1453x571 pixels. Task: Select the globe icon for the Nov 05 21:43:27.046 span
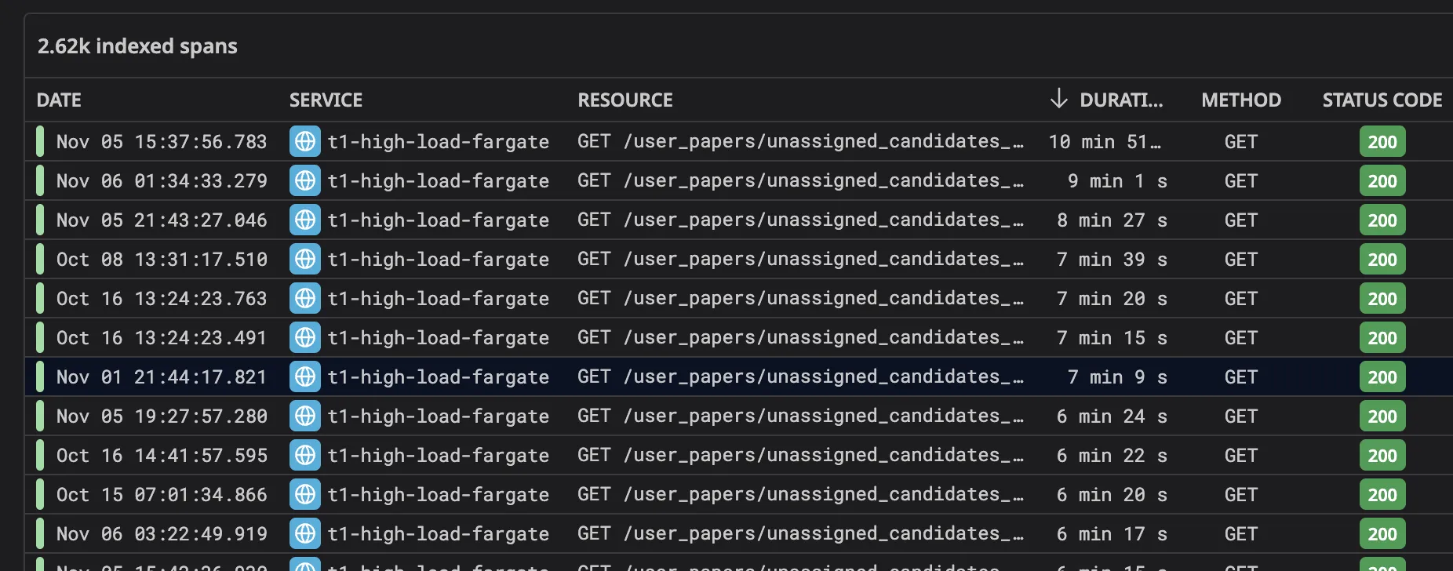[305, 220]
